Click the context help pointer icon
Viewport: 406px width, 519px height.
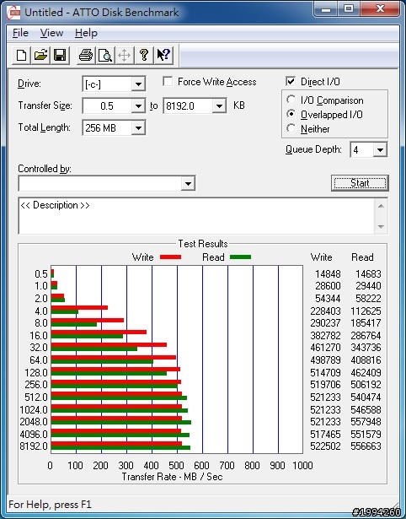(x=163, y=55)
